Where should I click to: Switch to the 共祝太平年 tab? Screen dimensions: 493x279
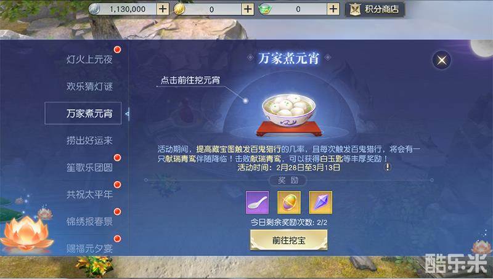89,194
